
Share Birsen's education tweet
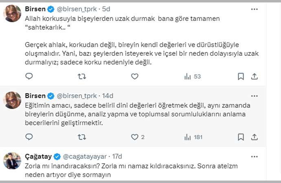coord(254,137)
